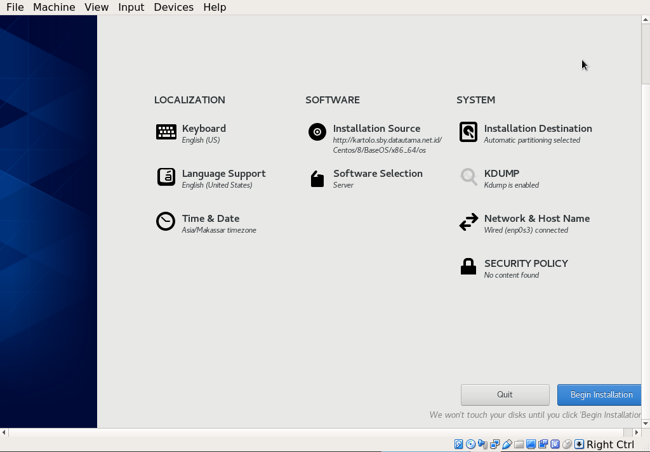The image size is (650, 452).
Task: Open the Devices menu
Action: coord(173,7)
